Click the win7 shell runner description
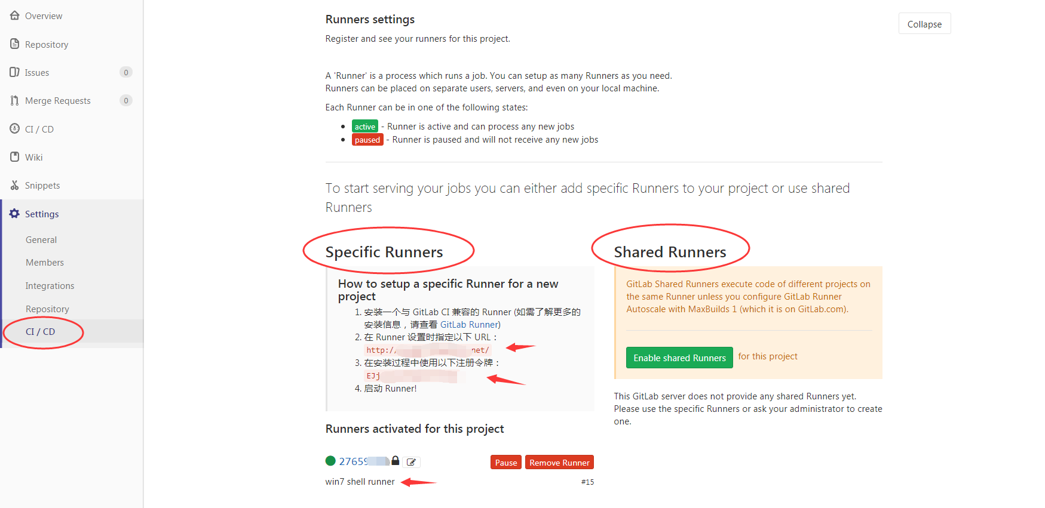1045x508 pixels. tap(360, 482)
